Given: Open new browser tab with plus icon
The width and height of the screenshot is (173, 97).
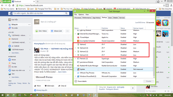Looking at the screenshot, I should [x=38, y=2].
